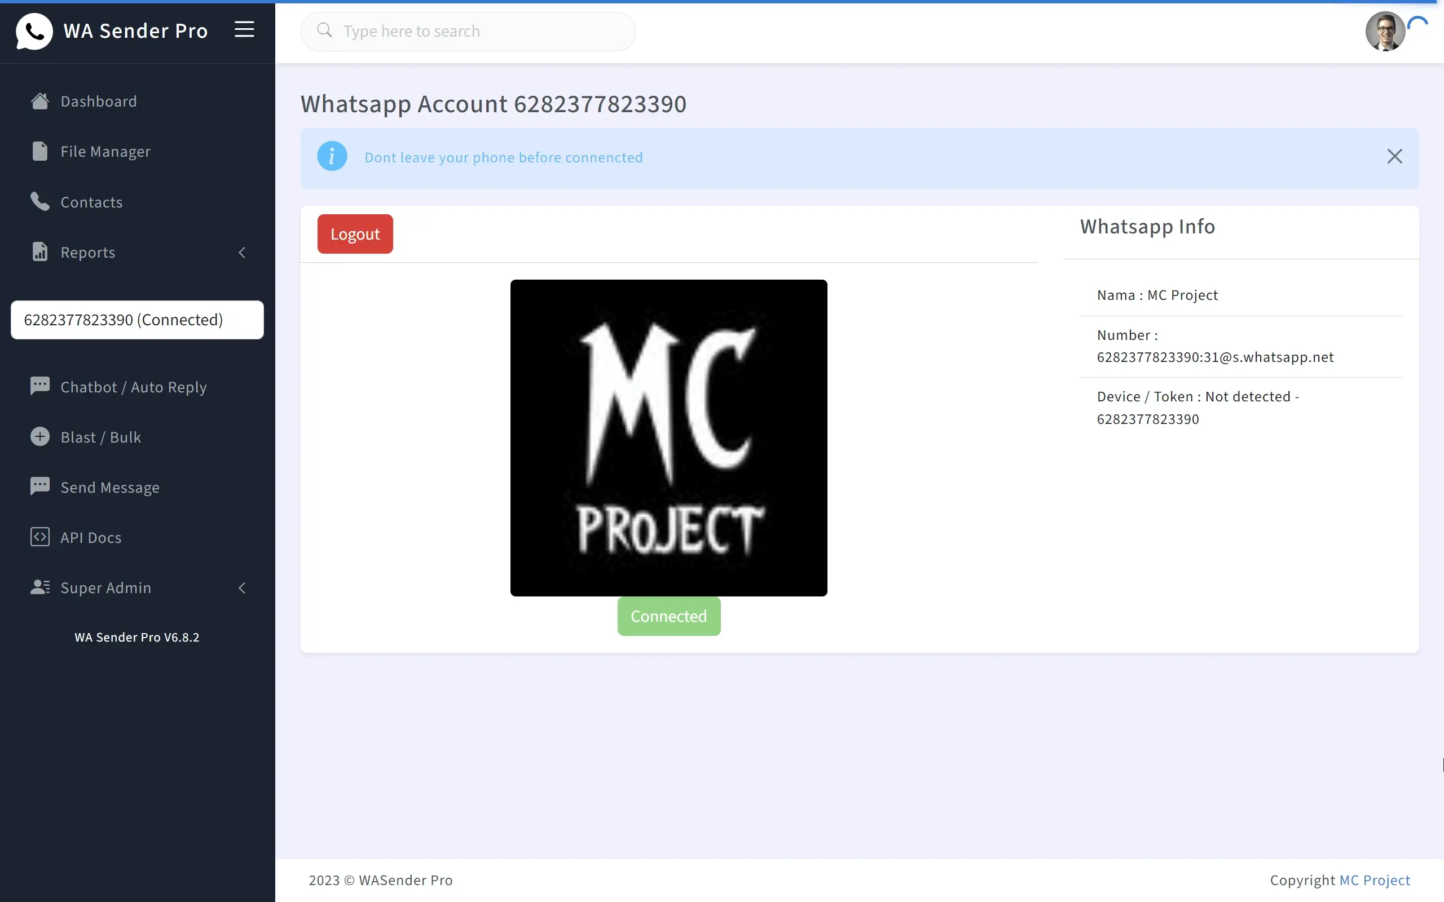Open Send Message chat icon

click(x=39, y=486)
